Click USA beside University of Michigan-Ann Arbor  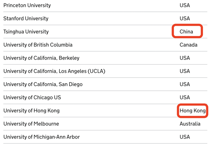[x=185, y=137]
